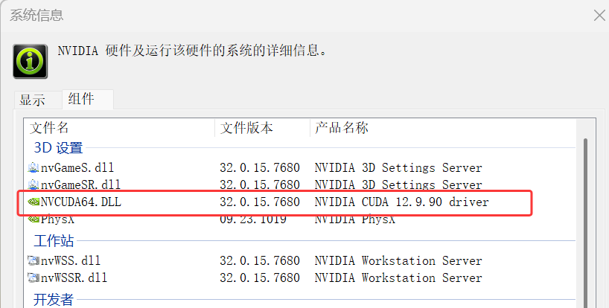Click NVIDIA CUDA 12.9.90 driver text
Screen dimensions: 609x308
coord(401,202)
